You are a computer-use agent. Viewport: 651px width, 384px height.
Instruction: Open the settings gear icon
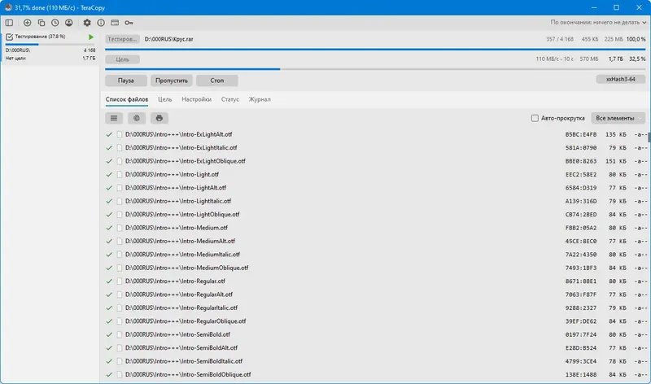87,23
